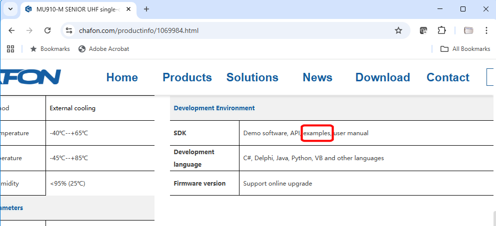Image resolution: width=496 pixels, height=226 pixels.
Task: Open Solutions navigation menu
Action: 252,77
